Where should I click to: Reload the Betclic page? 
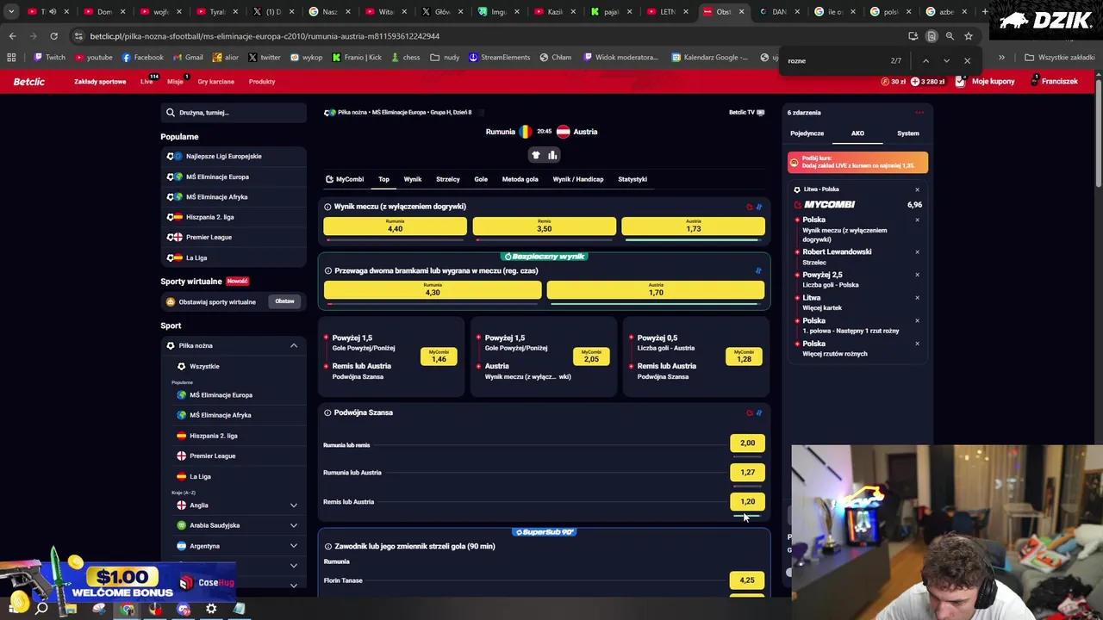click(53, 36)
